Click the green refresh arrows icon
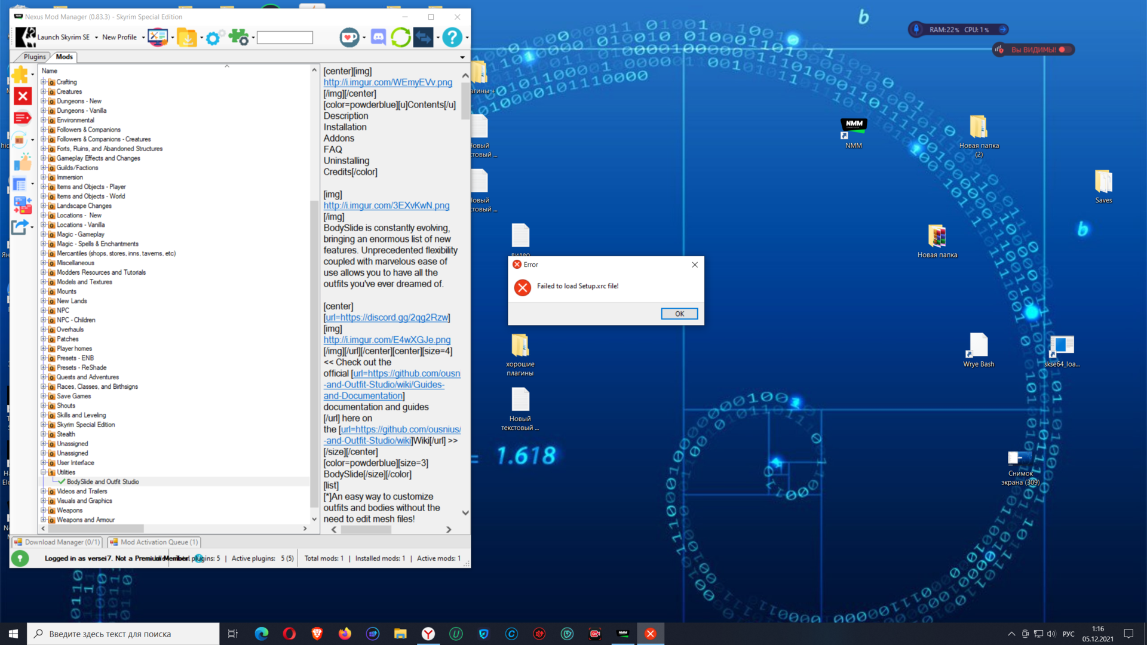This screenshot has height=645, width=1147. coord(400,38)
